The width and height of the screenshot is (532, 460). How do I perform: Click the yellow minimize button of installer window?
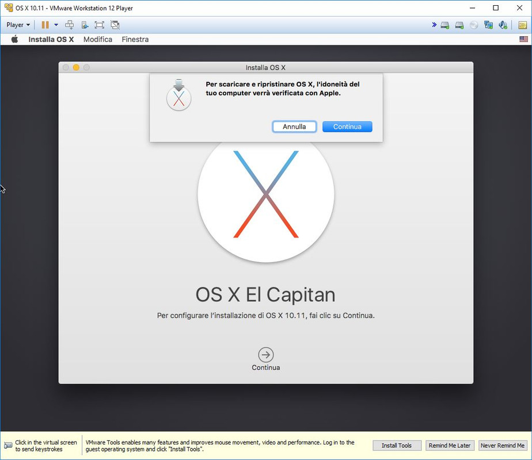pos(76,67)
